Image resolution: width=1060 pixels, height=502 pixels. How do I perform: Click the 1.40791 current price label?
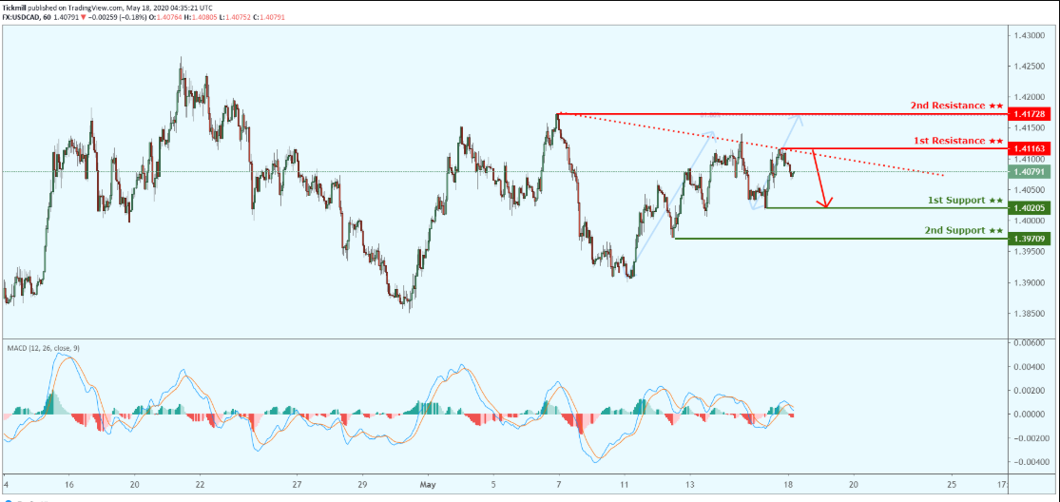click(x=1029, y=172)
